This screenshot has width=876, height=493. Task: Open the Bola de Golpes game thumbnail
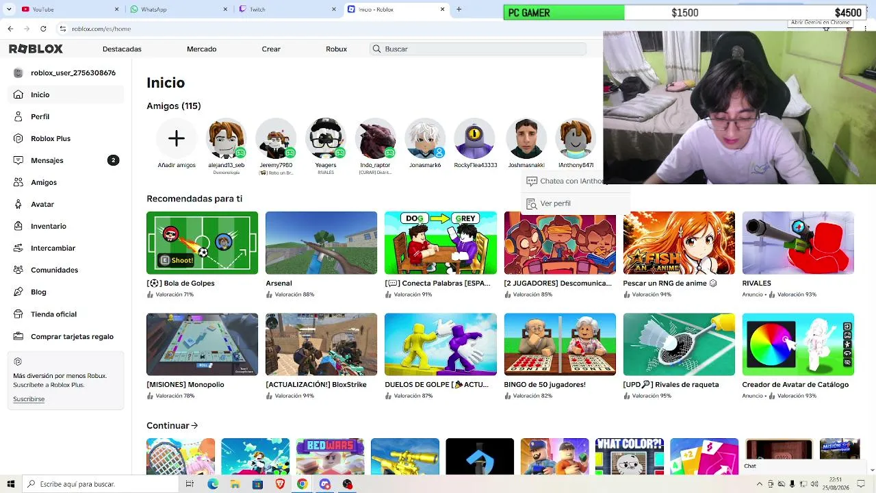[203, 243]
